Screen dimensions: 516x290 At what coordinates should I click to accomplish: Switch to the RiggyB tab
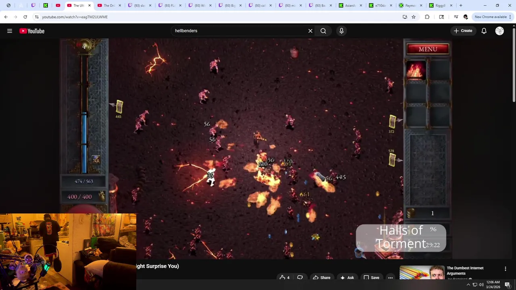tap(440, 6)
